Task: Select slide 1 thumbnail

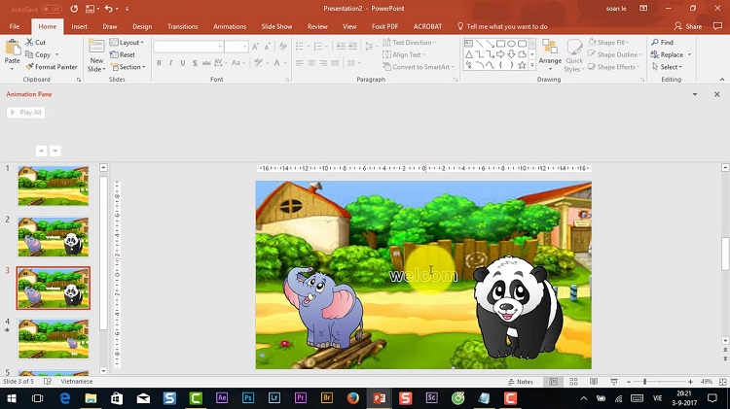Action: pos(54,186)
